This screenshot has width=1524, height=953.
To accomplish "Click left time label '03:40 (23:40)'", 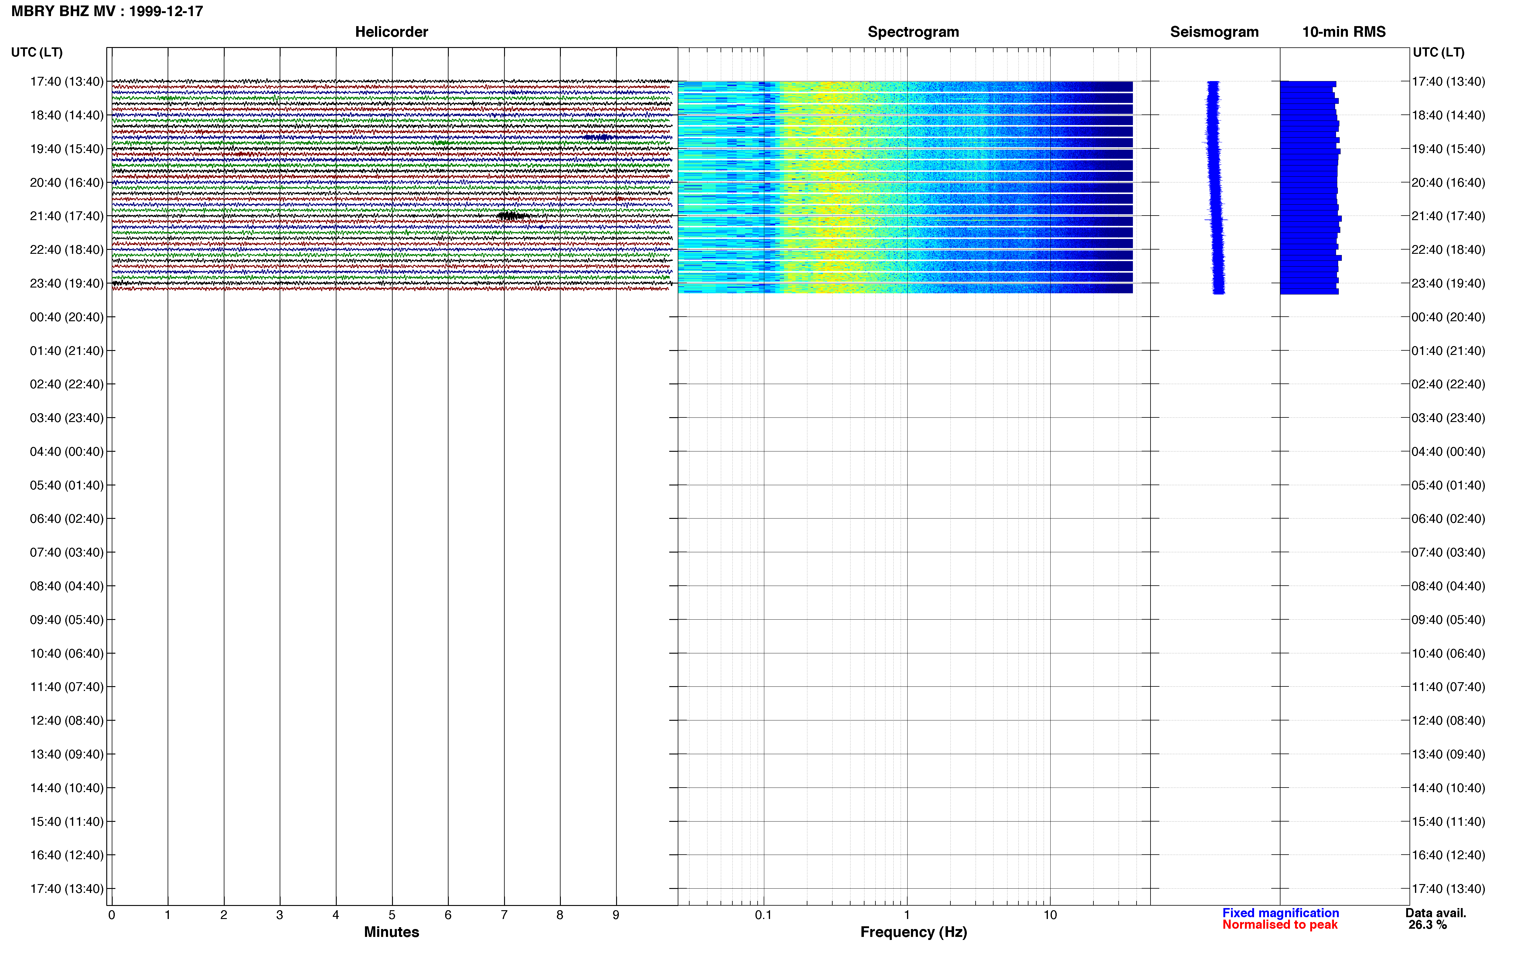I will (67, 418).
